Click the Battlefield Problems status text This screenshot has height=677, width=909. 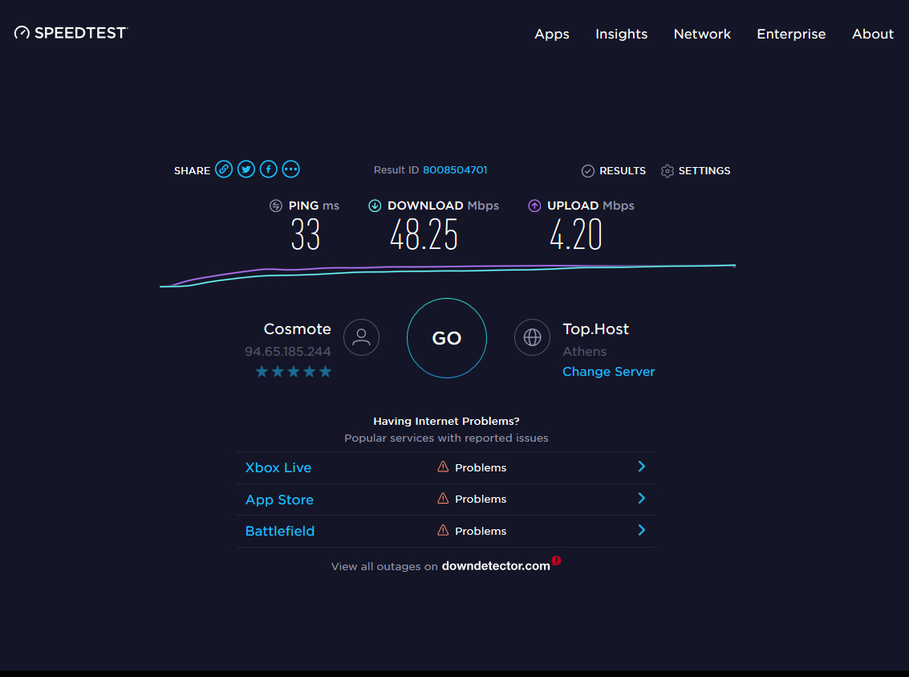[481, 531]
